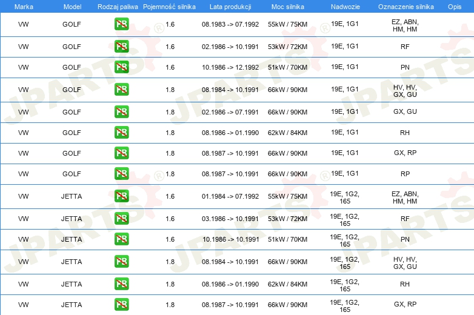Click the Marka column header
This screenshot has width=474, height=315.
point(24,7)
